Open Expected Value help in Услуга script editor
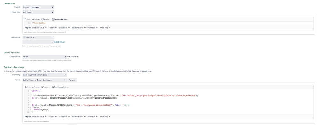The width and height of the screenshot is (319, 125). tap(39, 117)
